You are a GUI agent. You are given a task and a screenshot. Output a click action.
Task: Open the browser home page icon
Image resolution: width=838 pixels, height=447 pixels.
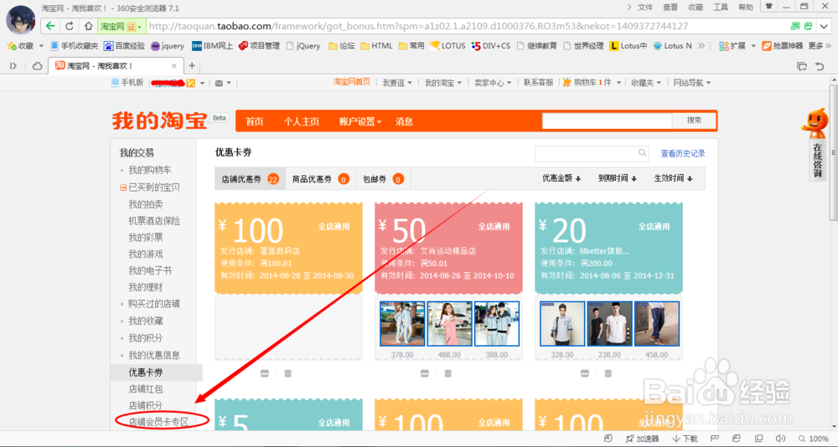click(88, 26)
